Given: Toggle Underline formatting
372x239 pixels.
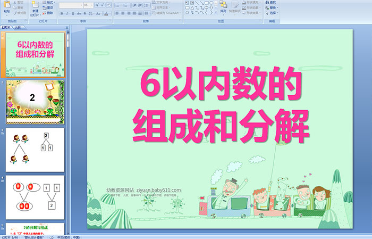Looking at the screenshot, I should click(73, 13).
